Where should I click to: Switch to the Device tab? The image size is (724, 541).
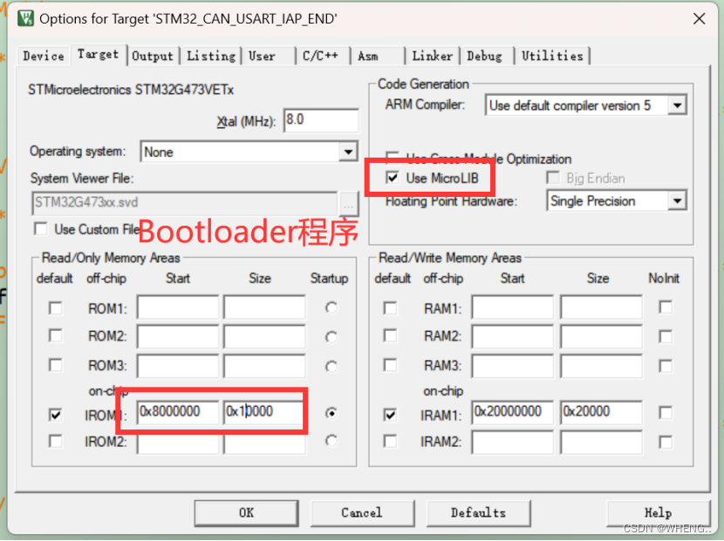(x=42, y=55)
